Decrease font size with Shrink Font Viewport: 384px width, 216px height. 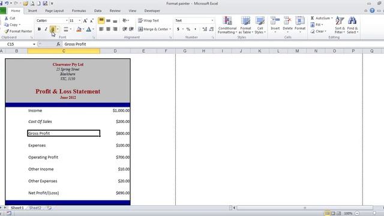click(x=92, y=20)
